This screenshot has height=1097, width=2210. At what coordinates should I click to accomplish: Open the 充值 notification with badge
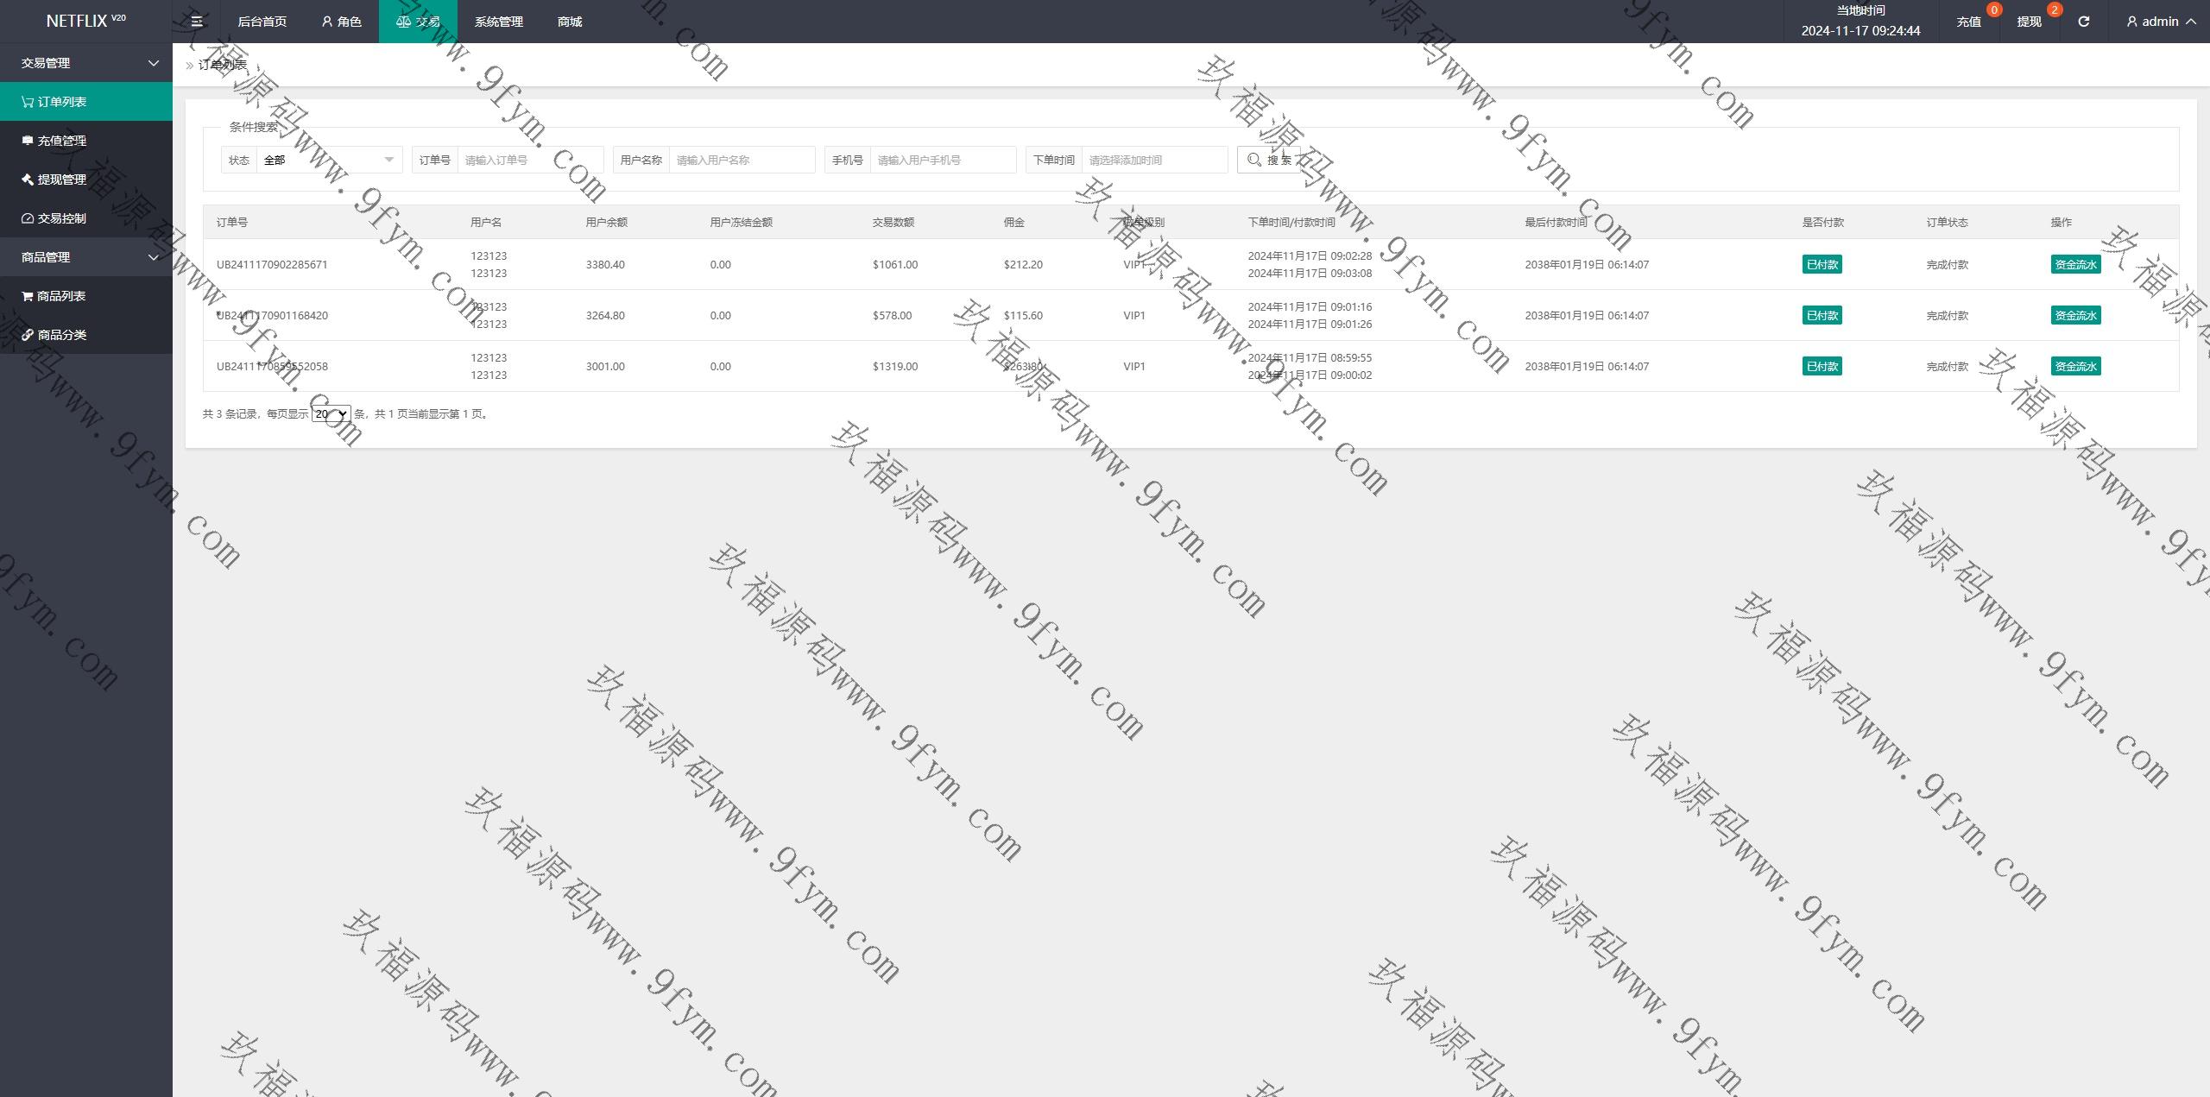1969,22
